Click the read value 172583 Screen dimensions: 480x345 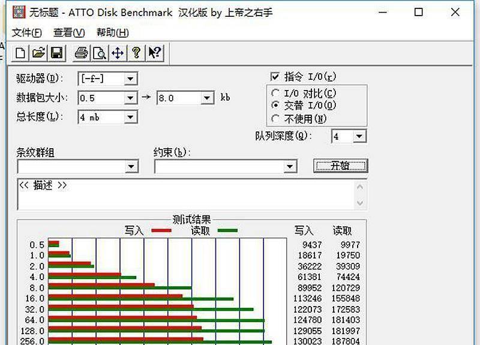point(346,310)
